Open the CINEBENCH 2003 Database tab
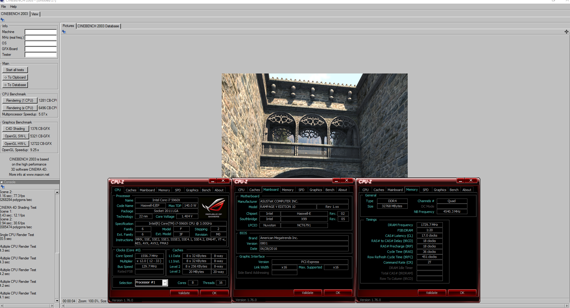 tap(98, 26)
